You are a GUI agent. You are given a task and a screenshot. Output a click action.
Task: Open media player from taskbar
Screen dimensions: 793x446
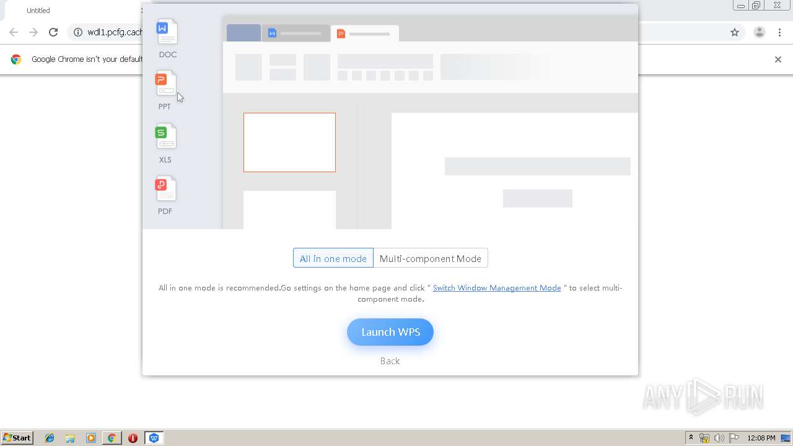pos(91,438)
